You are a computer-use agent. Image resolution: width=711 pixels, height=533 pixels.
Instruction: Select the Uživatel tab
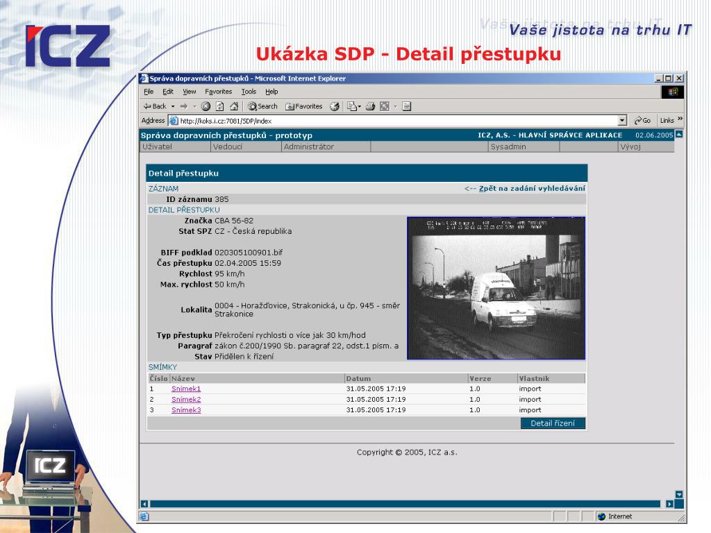[176, 147]
